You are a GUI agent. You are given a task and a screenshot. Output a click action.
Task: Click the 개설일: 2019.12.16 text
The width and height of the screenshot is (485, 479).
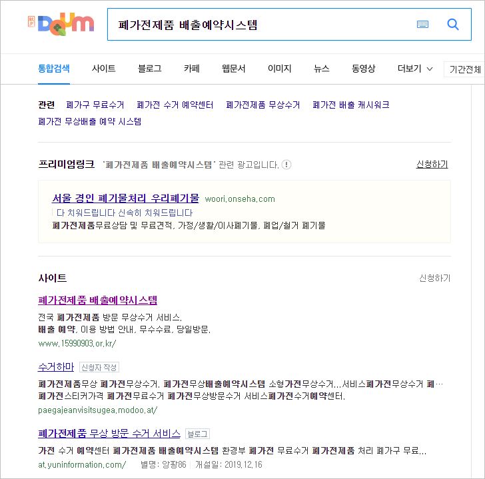pyautogui.click(x=229, y=465)
